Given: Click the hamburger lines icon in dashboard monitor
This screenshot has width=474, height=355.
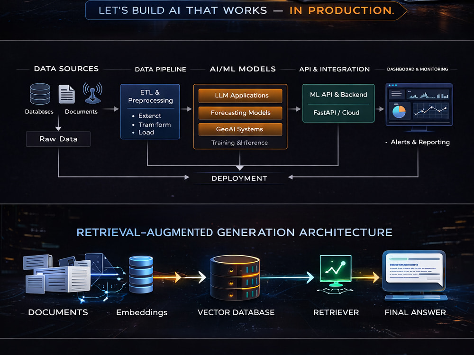Looking at the screenshot, I should [396, 94].
